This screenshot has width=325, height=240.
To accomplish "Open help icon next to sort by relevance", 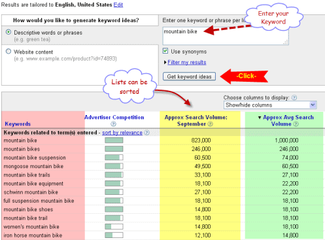I will 147,133.
